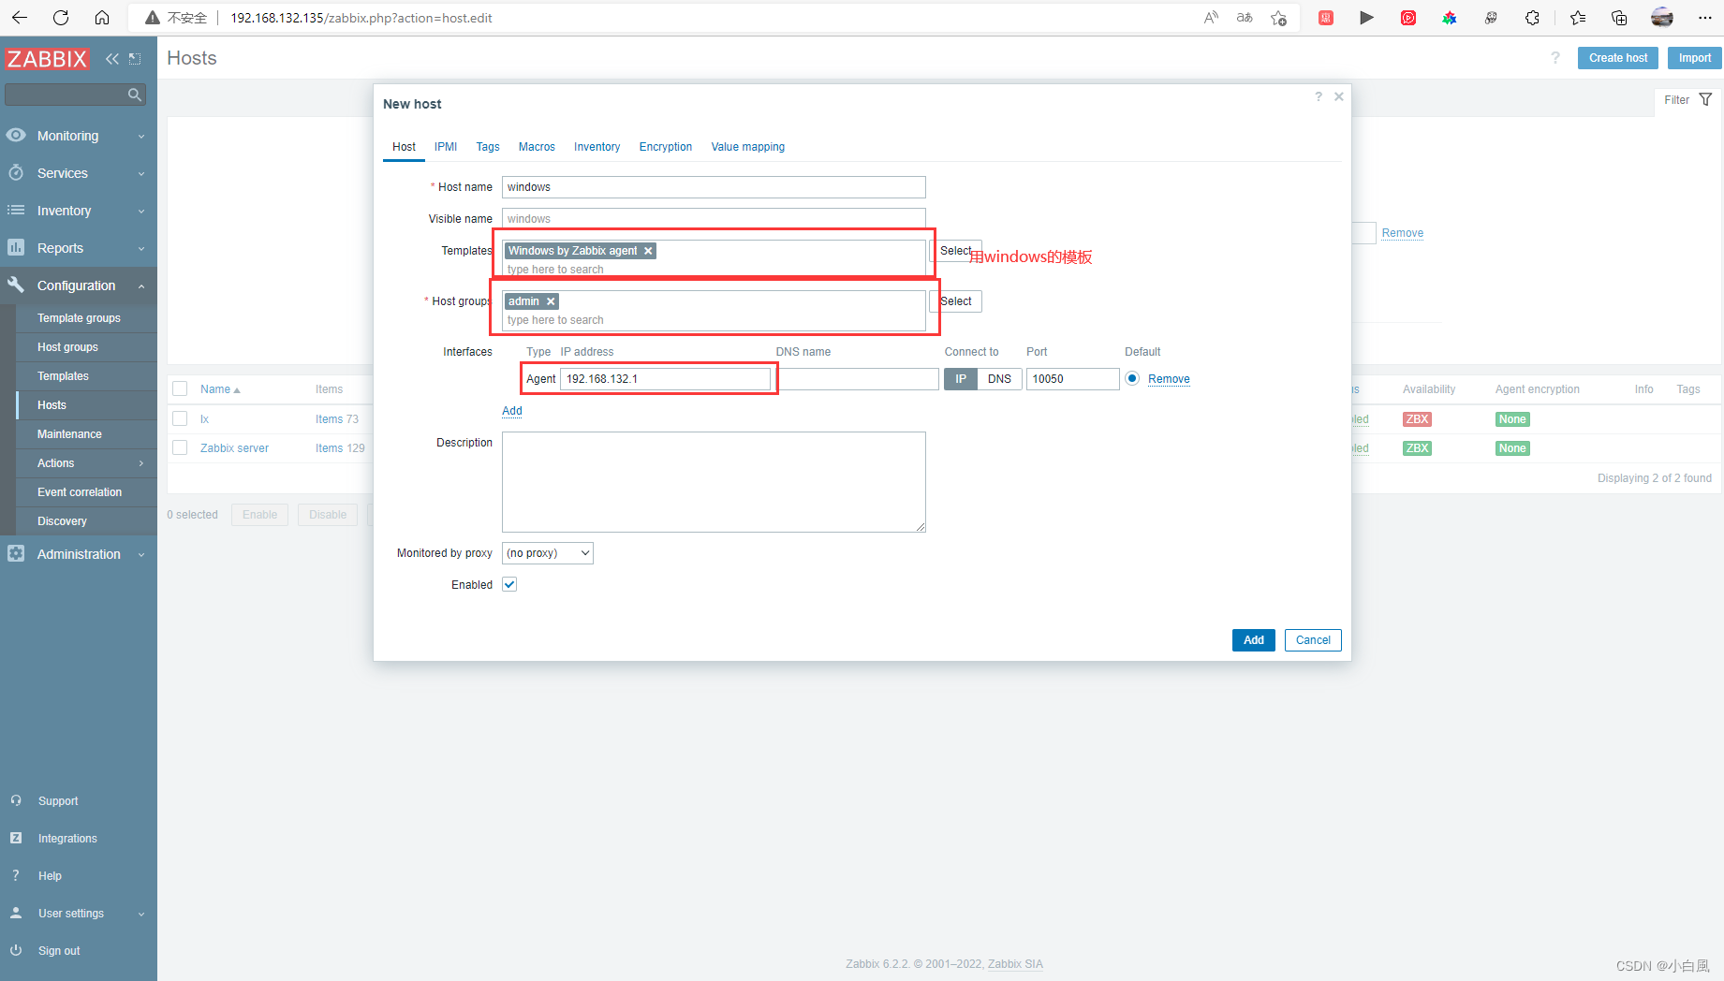Go to browser home icon
The height and width of the screenshot is (981, 1724).
coord(102,18)
